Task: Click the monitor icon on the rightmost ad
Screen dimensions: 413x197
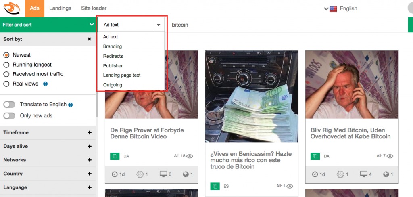Action: click(x=364, y=174)
